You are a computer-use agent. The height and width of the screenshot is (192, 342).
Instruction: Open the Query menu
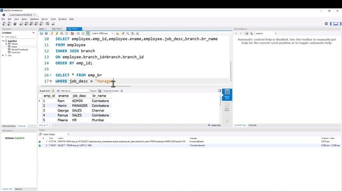pos(24,19)
